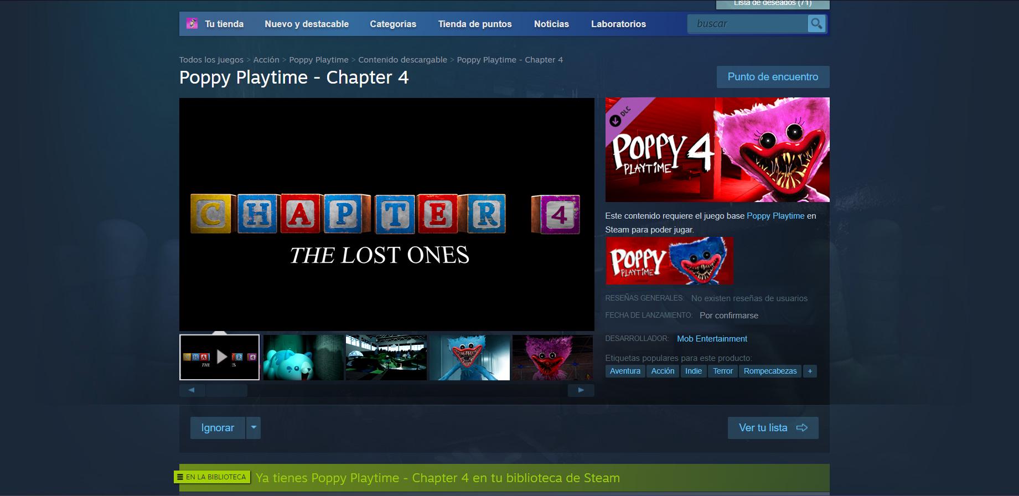This screenshot has width=1019, height=496.
Task: View the dark warehouse screenshot thumbnail
Action: pyautogui.click(x=386, y=358)
